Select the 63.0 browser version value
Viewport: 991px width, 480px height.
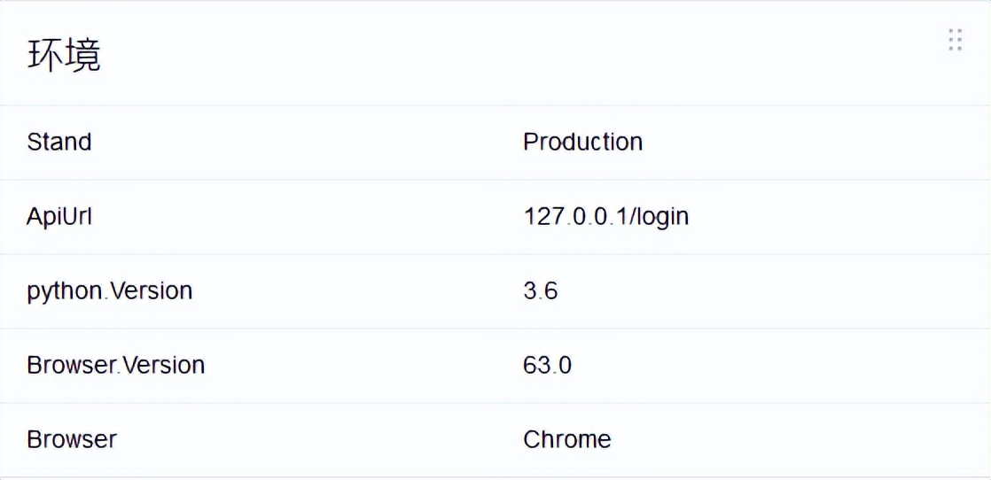point(547,365)
